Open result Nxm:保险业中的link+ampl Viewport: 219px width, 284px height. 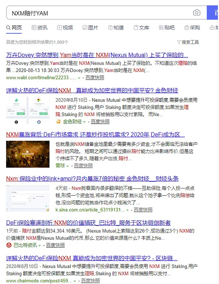point(92,179)
